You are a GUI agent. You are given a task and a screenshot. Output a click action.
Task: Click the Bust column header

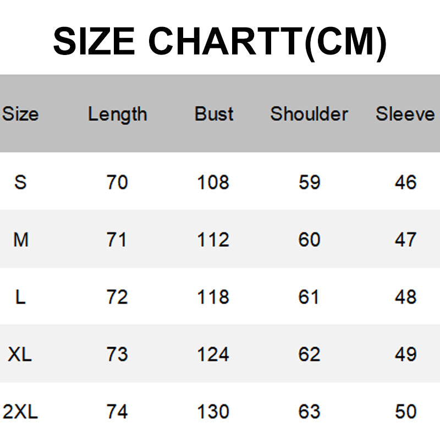pyautogui.click(x=214, y=114)
